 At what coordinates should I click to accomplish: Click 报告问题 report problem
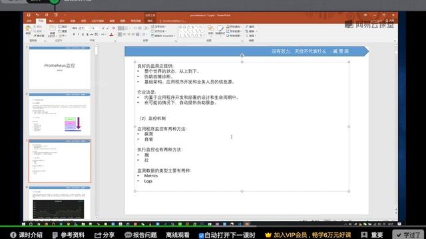140,235
